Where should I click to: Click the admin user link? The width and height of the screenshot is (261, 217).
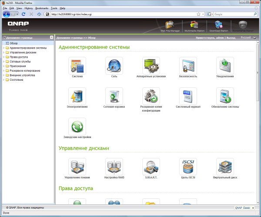(x=220, y=38)
